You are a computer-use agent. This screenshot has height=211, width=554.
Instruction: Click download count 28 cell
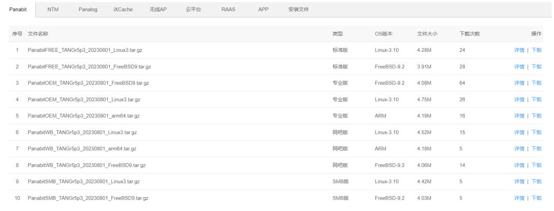coord(462,66)
